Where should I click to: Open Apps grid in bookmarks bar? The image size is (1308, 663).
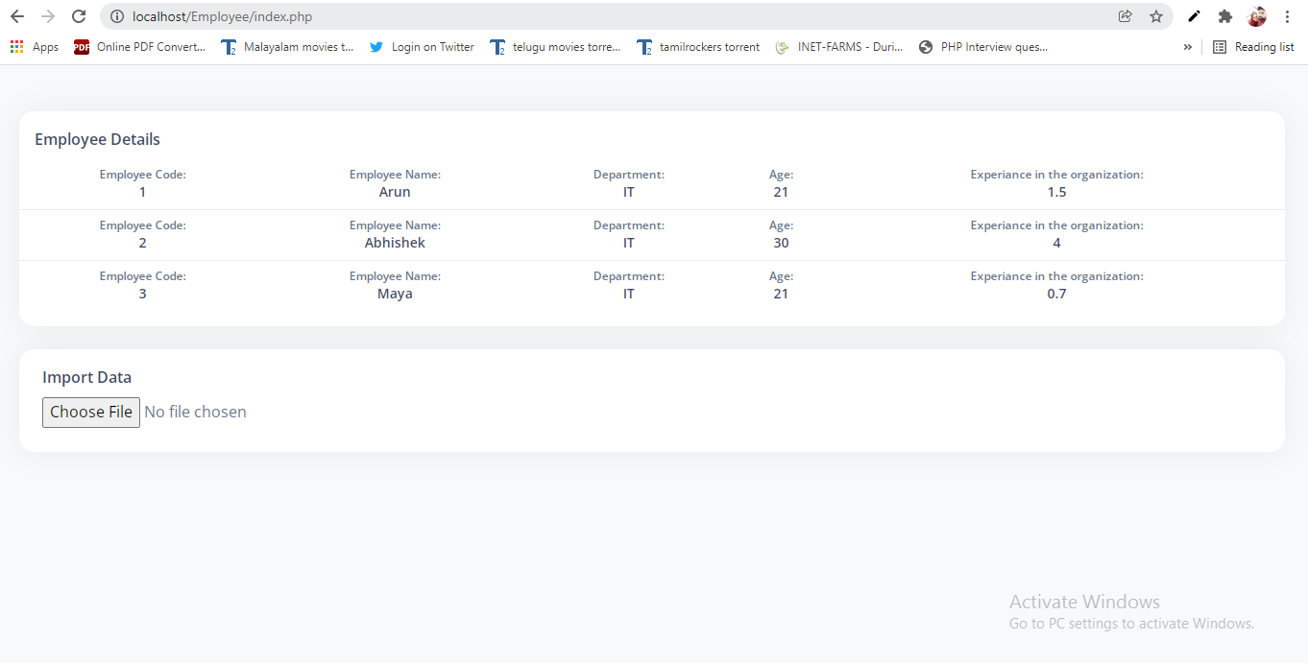(x=35, y=47)
